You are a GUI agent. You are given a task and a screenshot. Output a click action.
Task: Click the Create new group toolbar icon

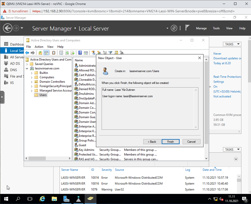pos(99,53)
